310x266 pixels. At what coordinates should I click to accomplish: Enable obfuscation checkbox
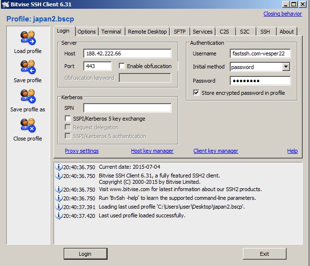click(x=122, y=66)
